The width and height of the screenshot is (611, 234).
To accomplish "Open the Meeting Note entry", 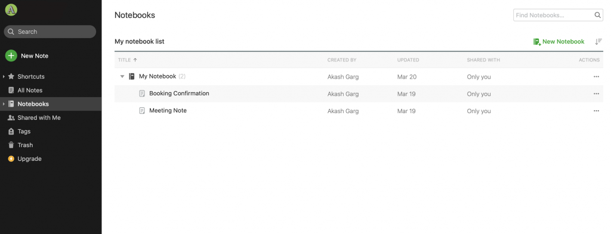I will [168, 110].
